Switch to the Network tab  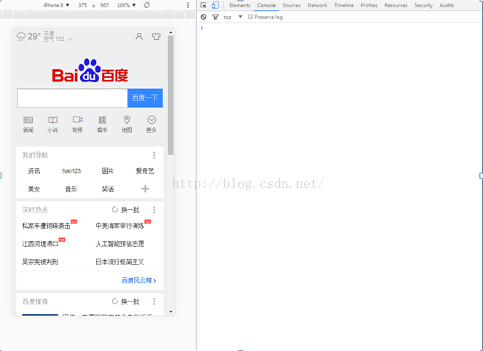click(x=318, y=5)
